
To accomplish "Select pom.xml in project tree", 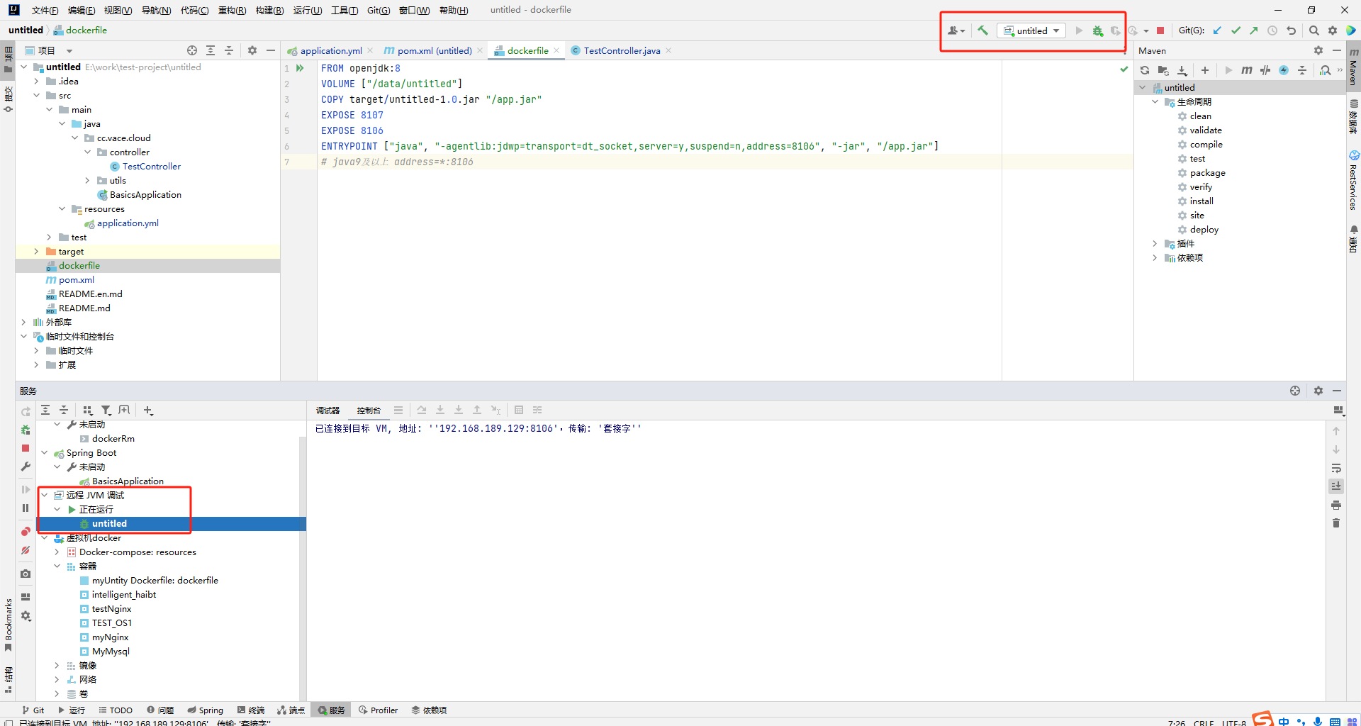I will coord(77,280).
